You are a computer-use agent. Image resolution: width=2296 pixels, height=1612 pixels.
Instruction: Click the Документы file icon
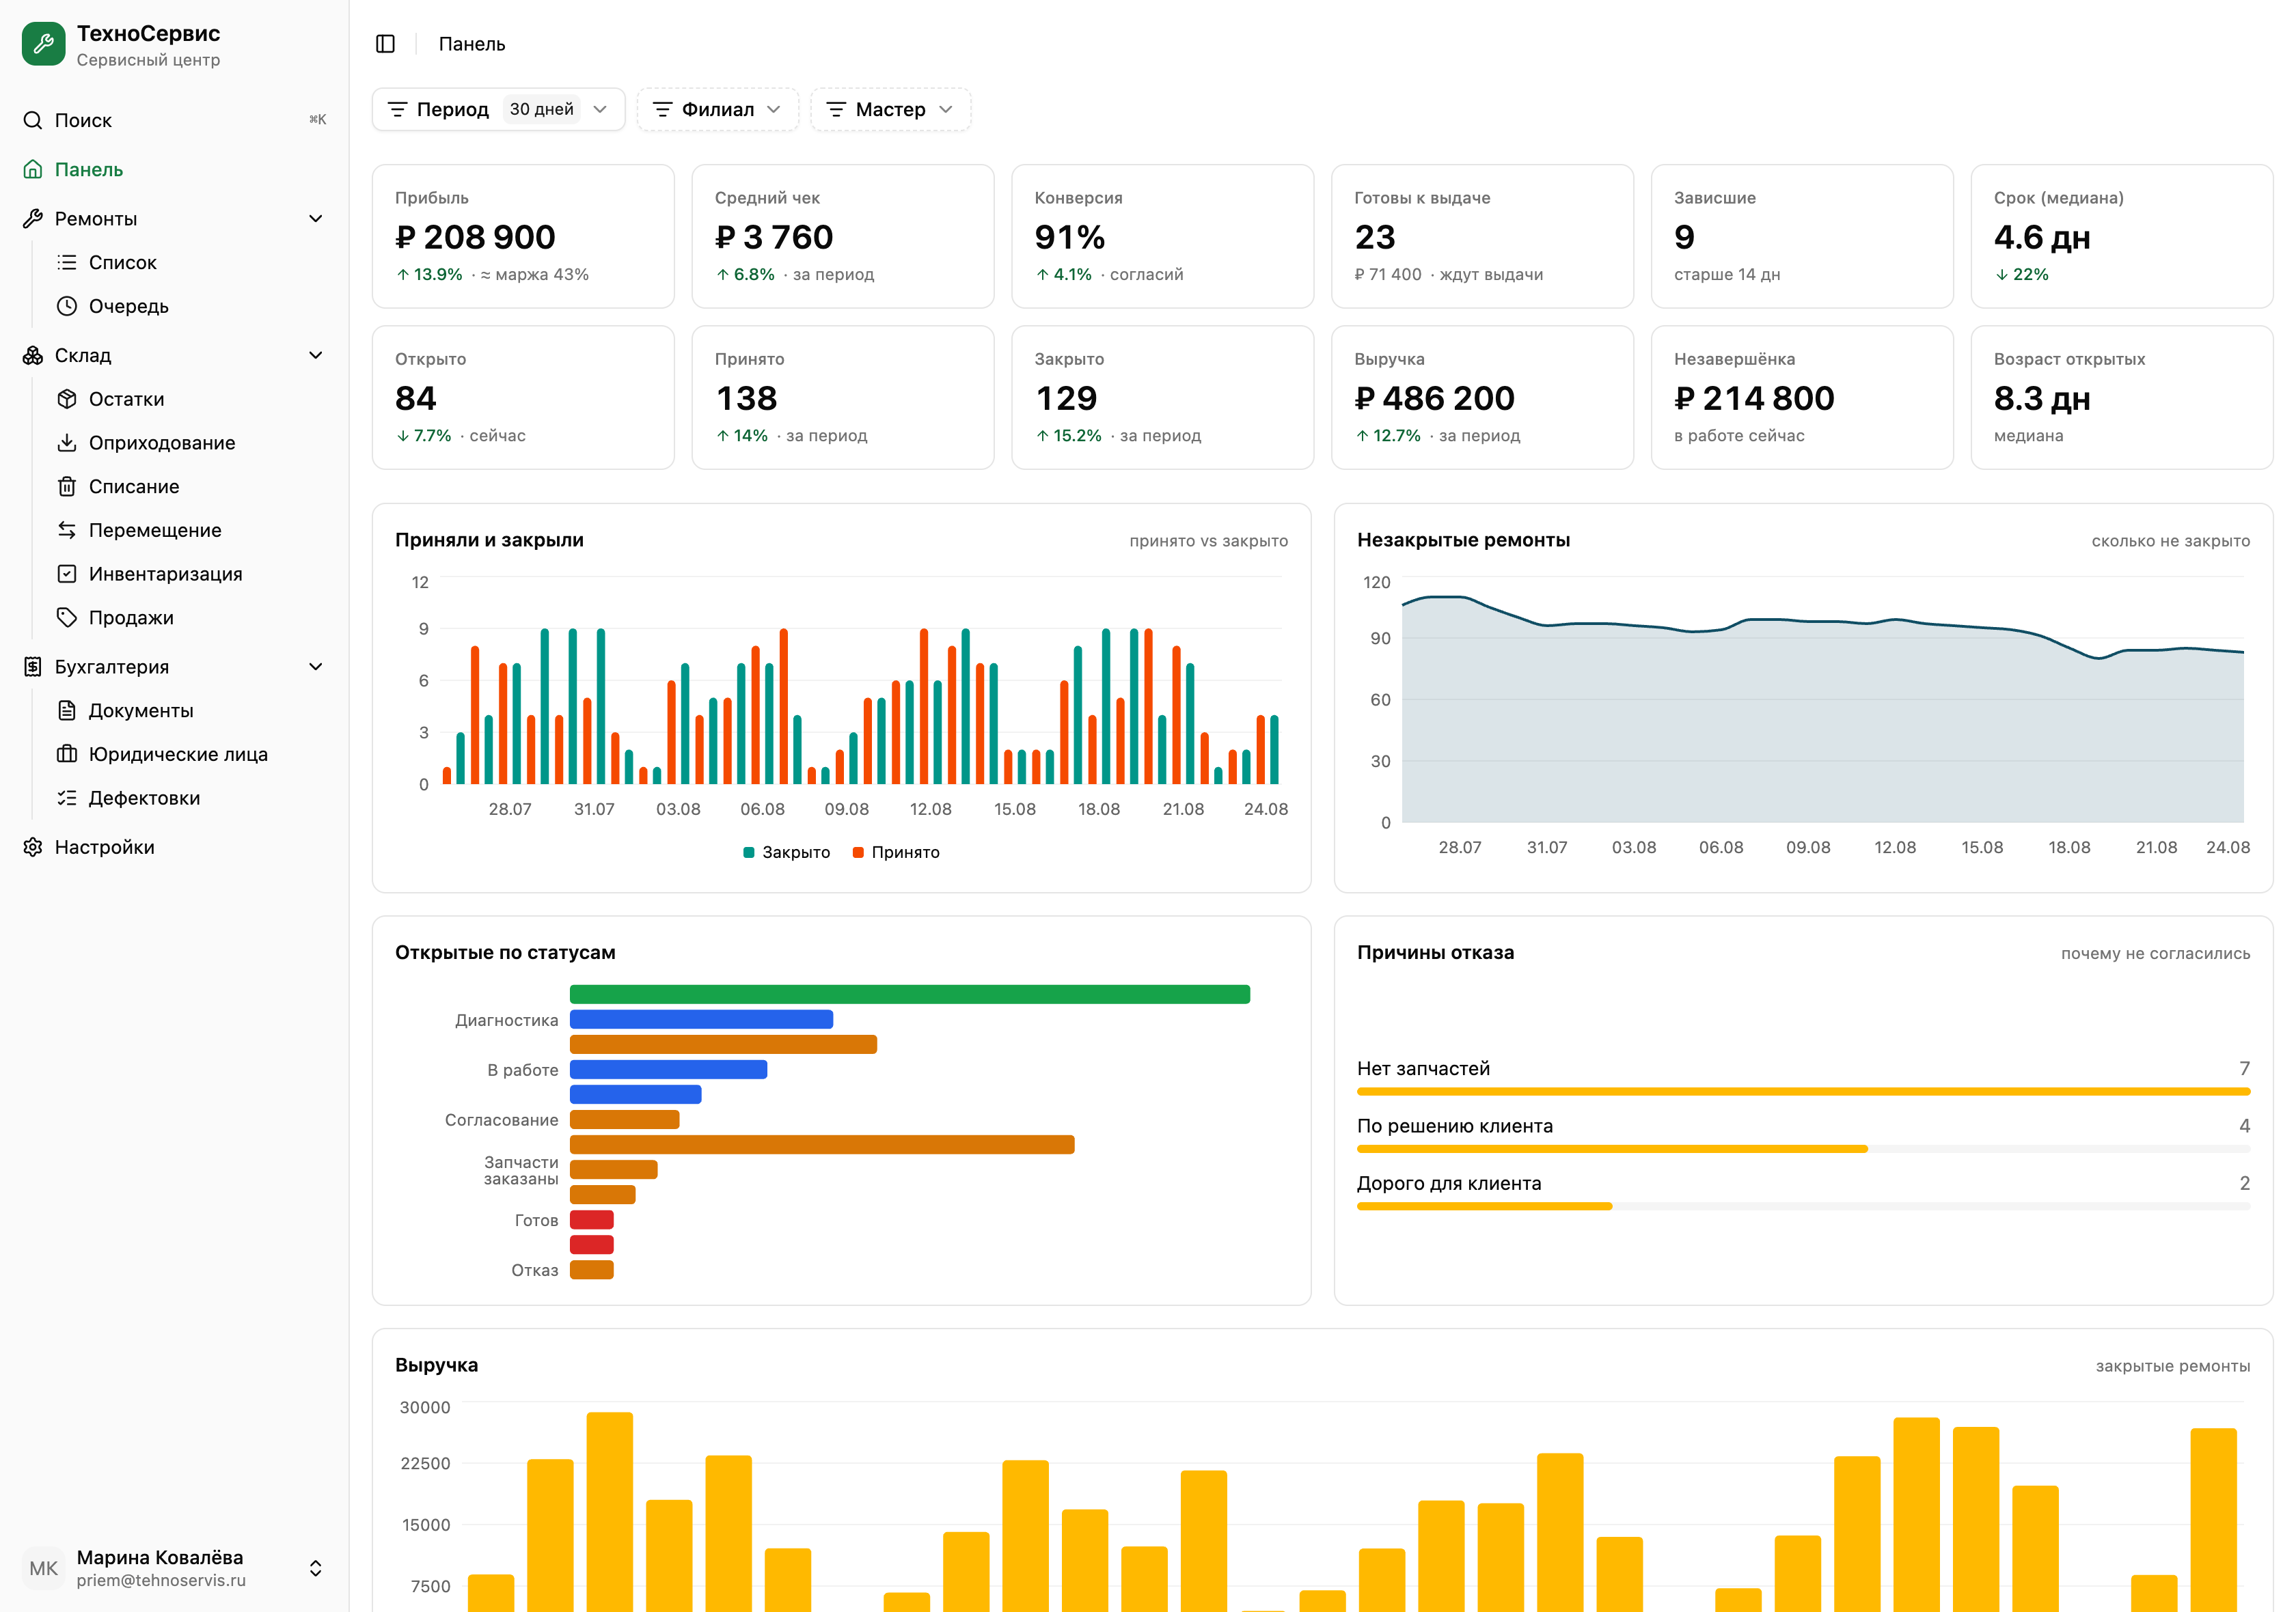[x=67, y=710]
